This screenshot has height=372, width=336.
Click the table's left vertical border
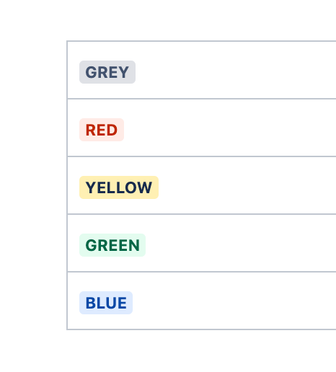[67, 185]
